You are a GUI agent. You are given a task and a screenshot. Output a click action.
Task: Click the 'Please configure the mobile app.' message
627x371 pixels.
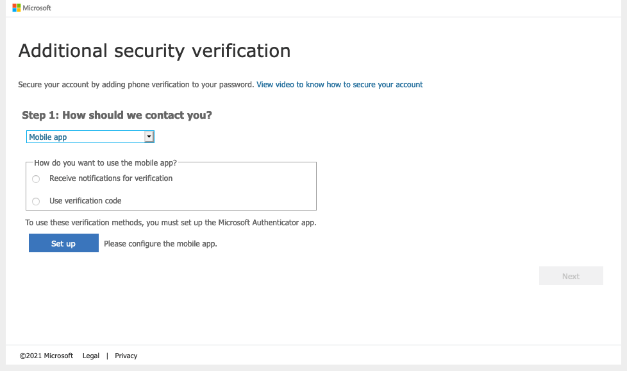pos(160,244)
